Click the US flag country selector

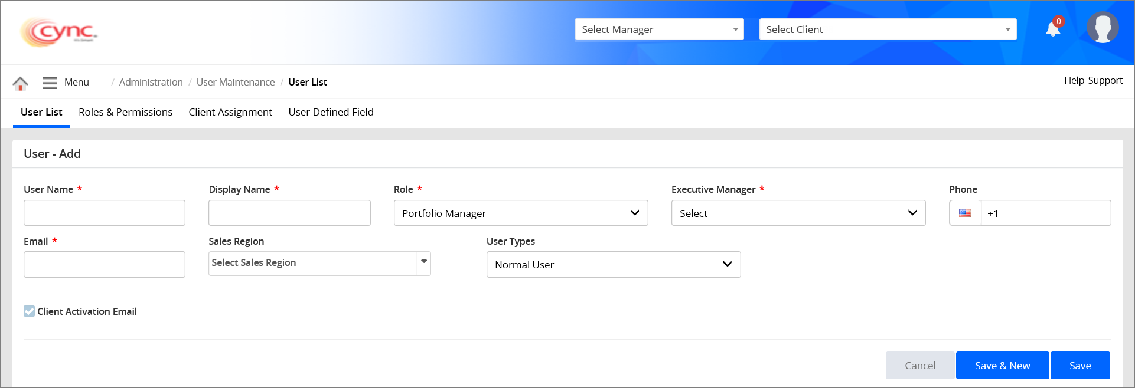[965, 213]
